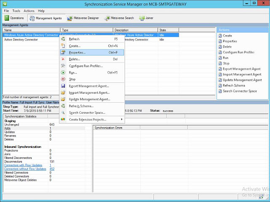This screenshot has width=270, height=202.
Task: Click the Properties icon in Actions pane
Action: pos(220,41)
